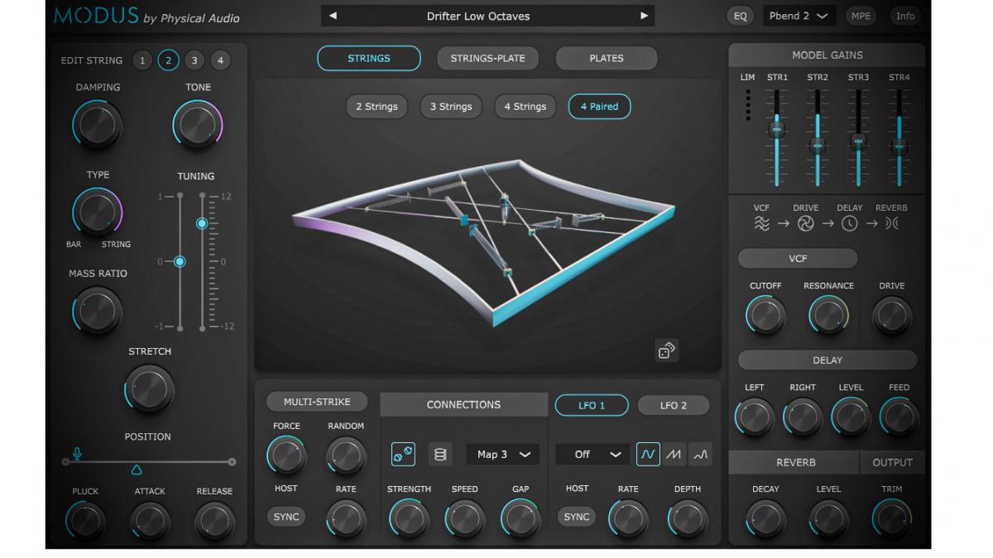The height and width of the screenshot is (558, 993).
Task: Open the LFO 1 tab
Action: coord(592,405)
